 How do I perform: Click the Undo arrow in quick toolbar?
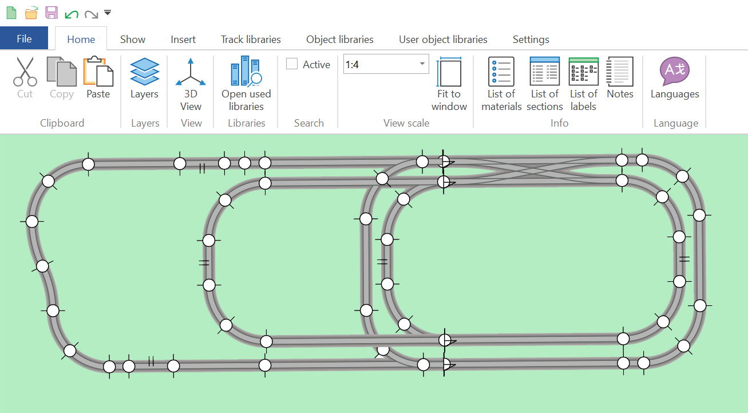click(72, 13)
